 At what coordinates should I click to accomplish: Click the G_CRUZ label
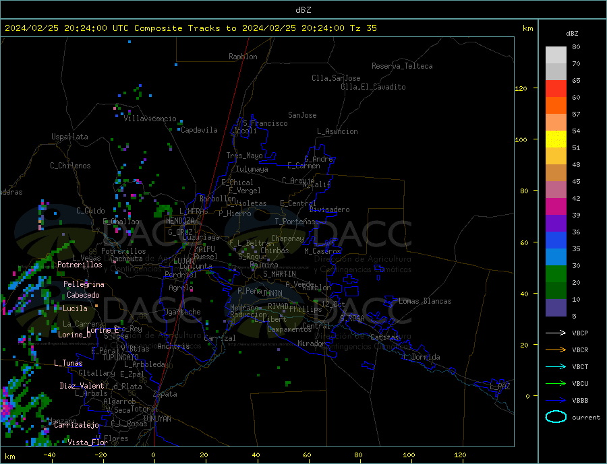point(180,232)
